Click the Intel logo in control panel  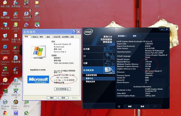(x=88, y=32)
